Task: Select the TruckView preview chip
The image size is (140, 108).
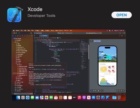Action: pos(97,41)
